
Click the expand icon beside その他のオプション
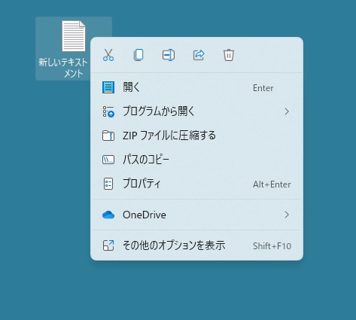point(108,245)
